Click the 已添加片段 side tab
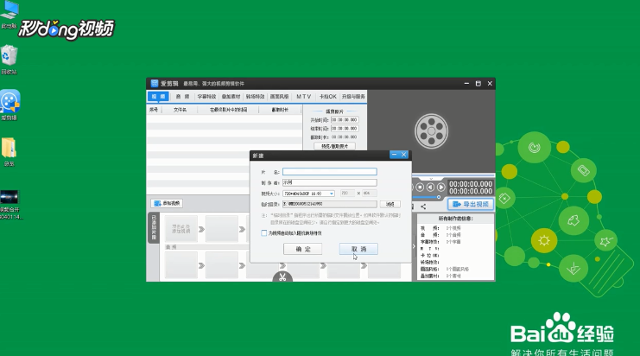640x356 pixels. pos(154,227)
